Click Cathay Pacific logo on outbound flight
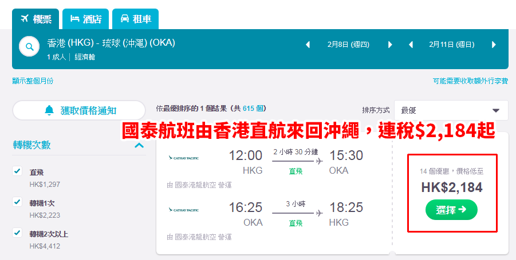Image resolution: width=516 pixels, height=260 pixels. [184, 158]
